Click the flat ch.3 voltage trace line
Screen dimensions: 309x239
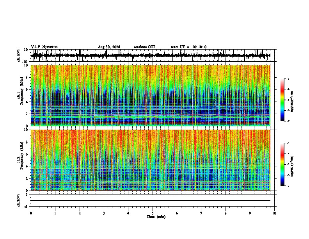(x=150, y=200)
